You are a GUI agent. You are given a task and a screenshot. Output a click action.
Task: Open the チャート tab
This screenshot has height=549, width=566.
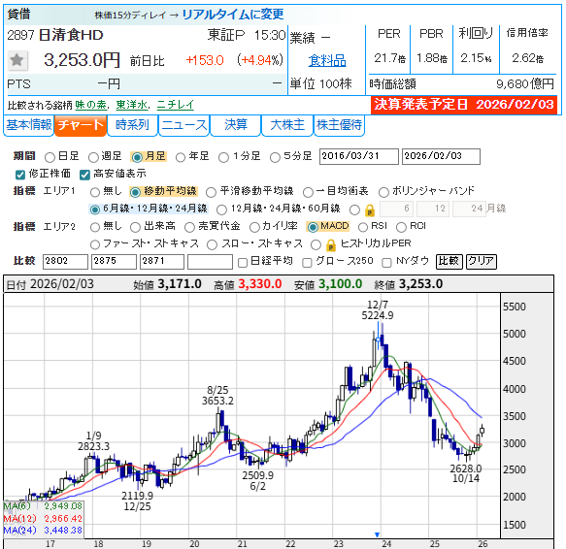tap(81, 125)
